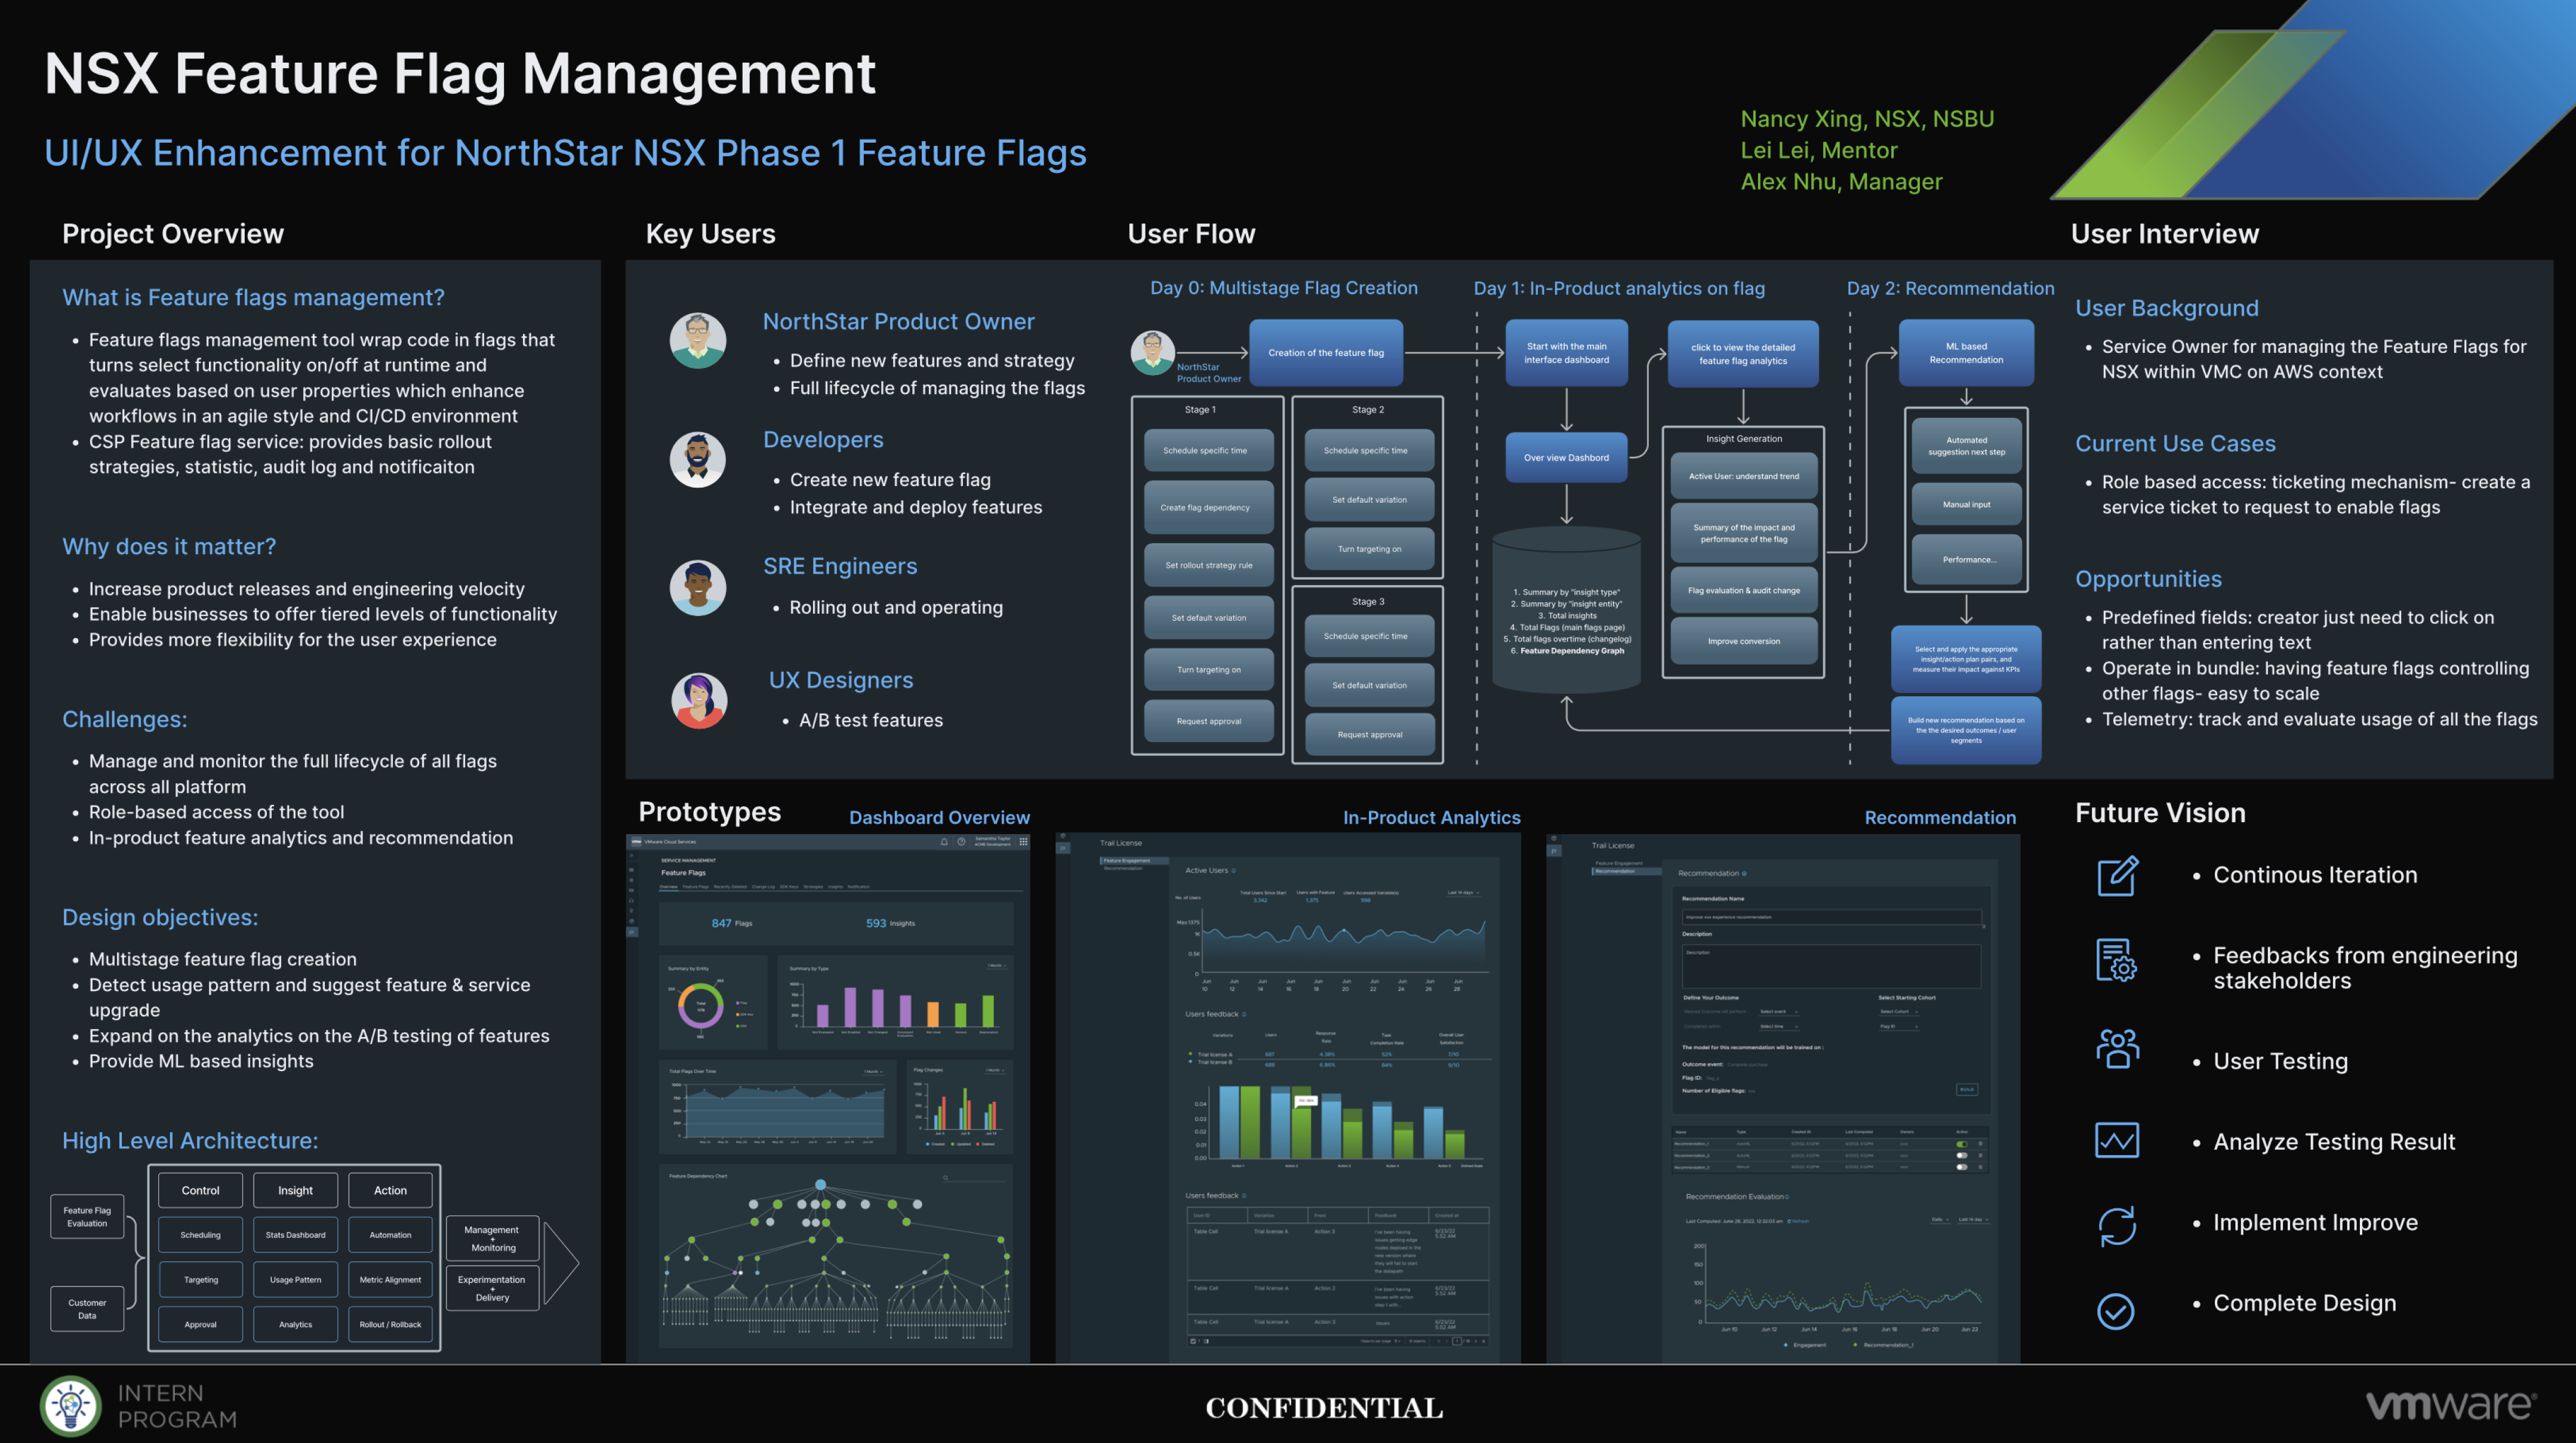Select Feature Engagement in the In-Product Analytics sidebar

[x=1135, y=861]
